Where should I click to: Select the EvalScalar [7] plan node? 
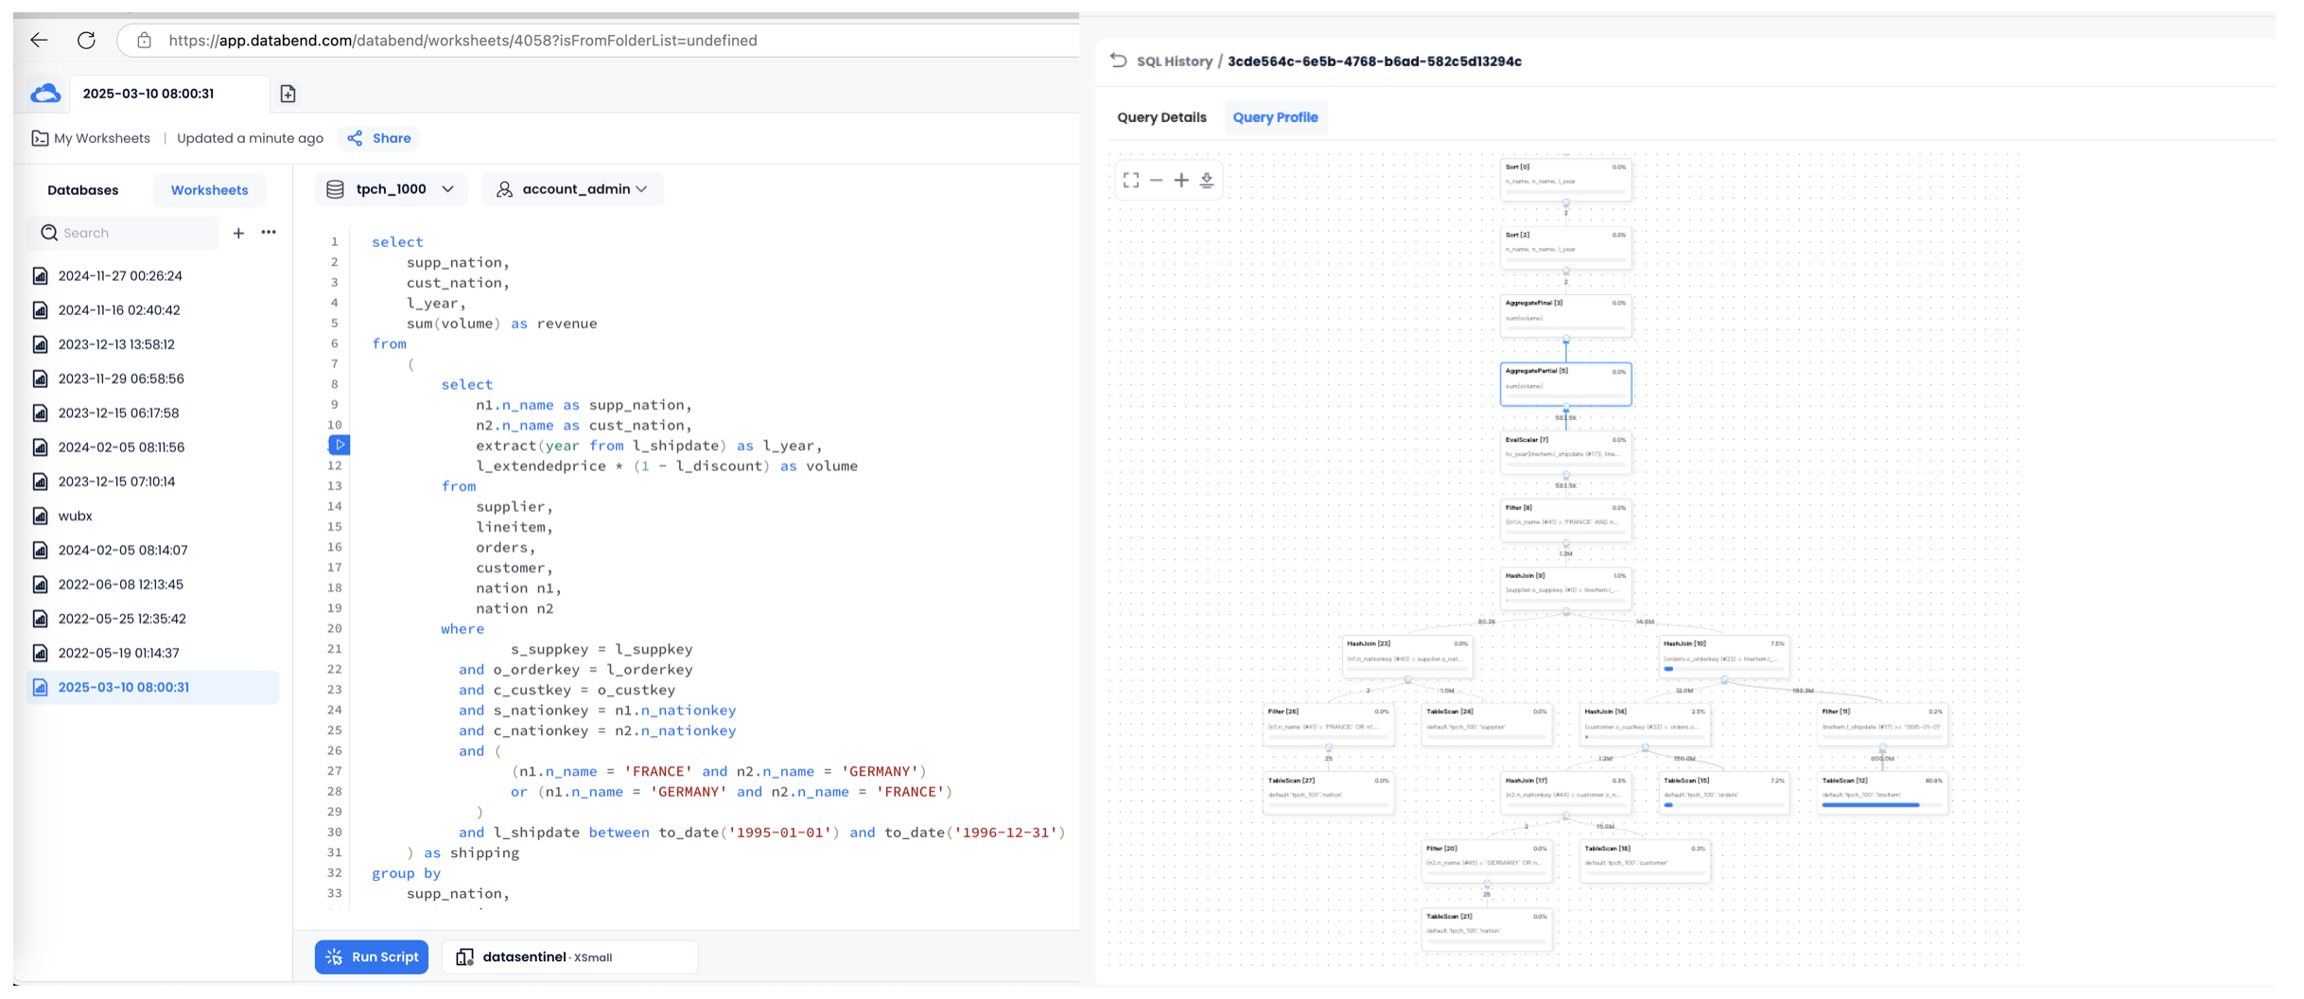(1565, 452)
